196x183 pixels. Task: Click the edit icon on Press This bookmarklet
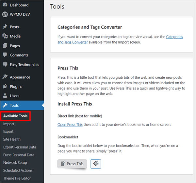(63, 163)
